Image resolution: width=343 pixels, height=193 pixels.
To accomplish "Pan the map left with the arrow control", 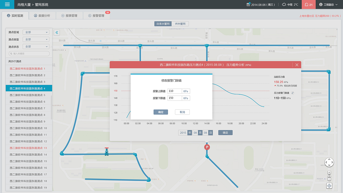I will click(x=326, y=162).
